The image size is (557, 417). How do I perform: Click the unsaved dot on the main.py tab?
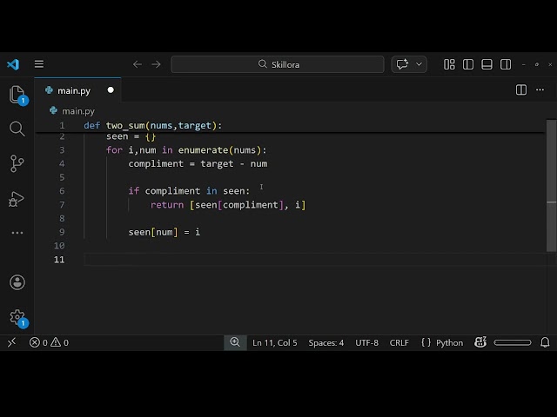pos(111,90)
